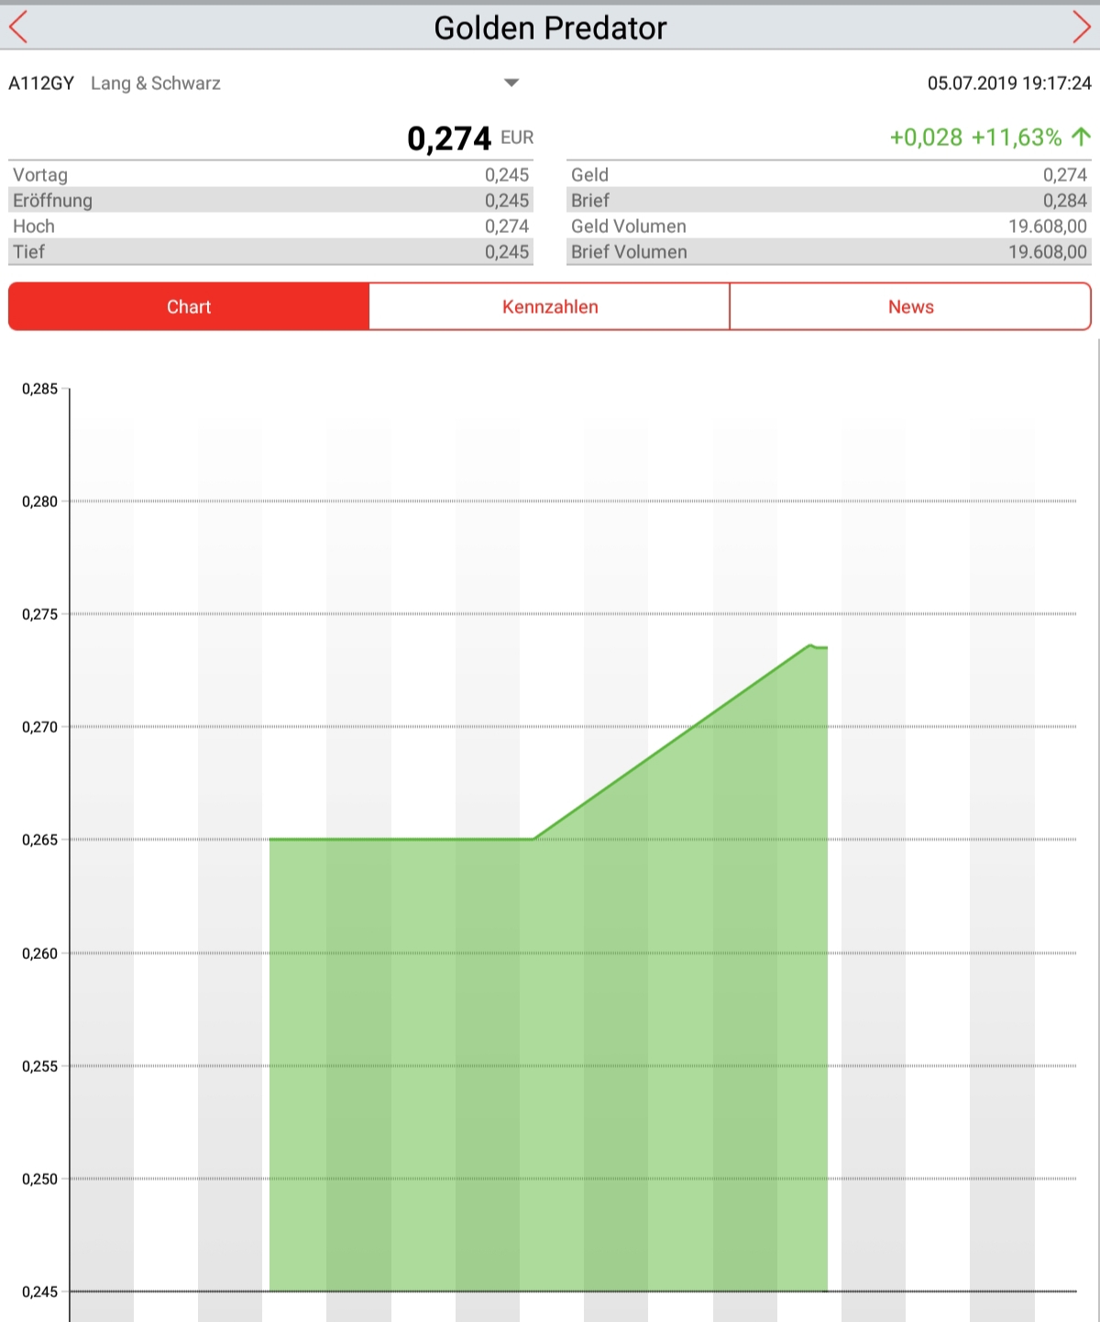
Task: Tap the red back arrow in the header
Action: pos(18,28)
